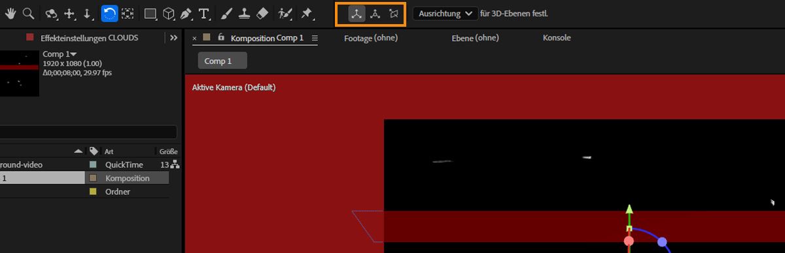Click the highlighted Rotation tool
Viewport: 785px width, 253px height.
(109, 13)
